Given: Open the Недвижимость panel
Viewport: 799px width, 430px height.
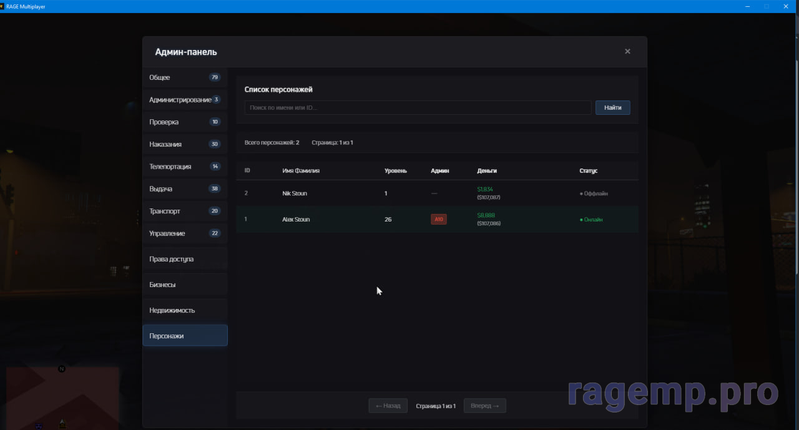Looking at the screenshot, I should [x=184, y=310].
